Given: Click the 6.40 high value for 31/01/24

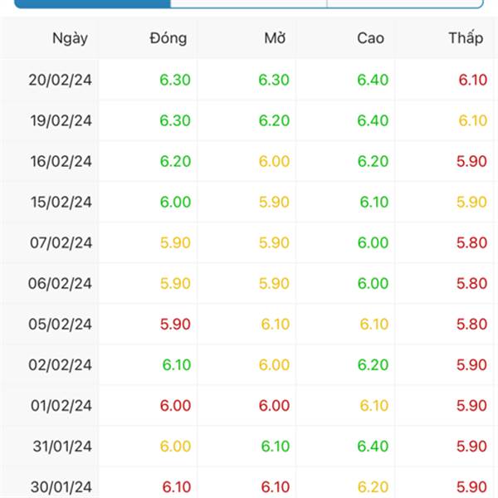Looking at the screenshot, I should [x=373, y=447].
